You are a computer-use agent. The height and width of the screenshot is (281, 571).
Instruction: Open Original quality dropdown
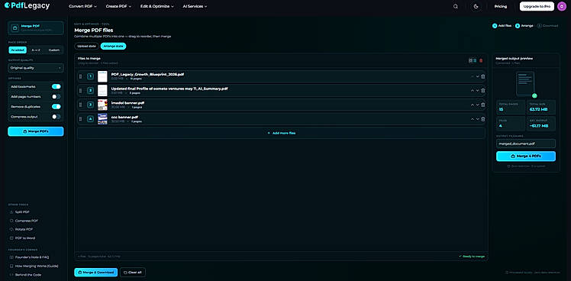[x=36, y=68]
